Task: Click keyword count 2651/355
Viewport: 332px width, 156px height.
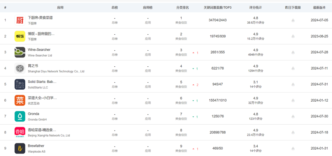Action: point(218,52)
